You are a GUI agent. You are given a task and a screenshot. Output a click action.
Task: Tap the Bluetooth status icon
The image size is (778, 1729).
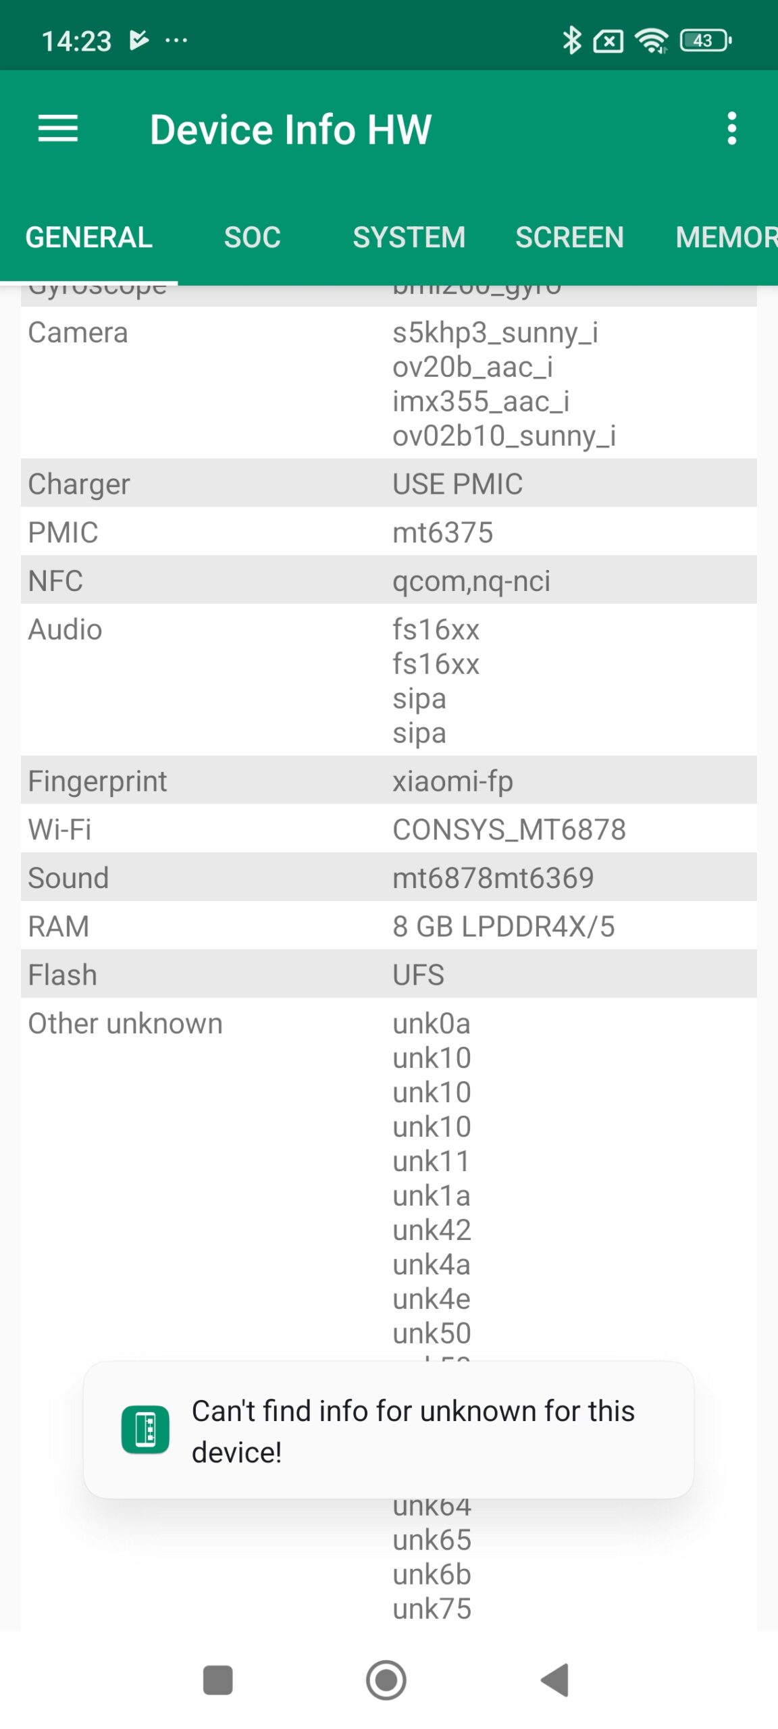(x=571, y=41)
